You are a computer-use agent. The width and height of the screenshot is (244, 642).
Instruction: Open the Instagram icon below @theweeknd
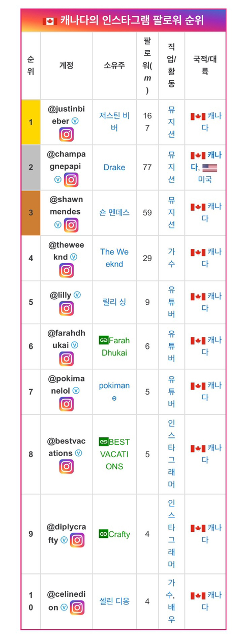(67, 270)
